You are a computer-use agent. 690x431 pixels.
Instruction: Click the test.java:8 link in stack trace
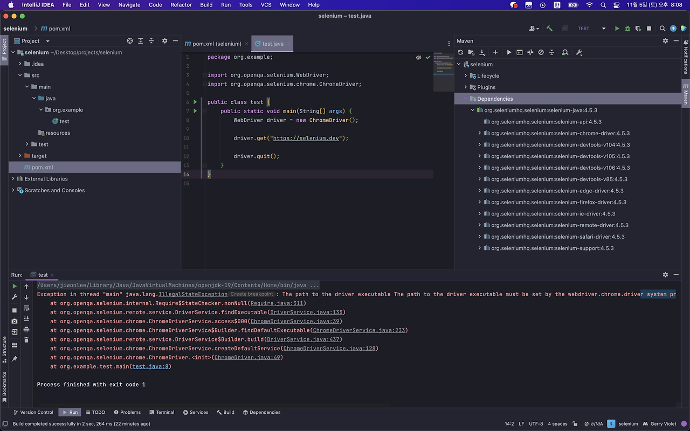click(x=151, y=366)
